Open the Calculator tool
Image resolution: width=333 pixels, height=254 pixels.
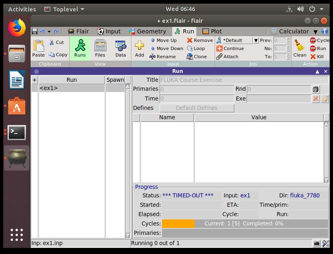[x=290, y=31]
